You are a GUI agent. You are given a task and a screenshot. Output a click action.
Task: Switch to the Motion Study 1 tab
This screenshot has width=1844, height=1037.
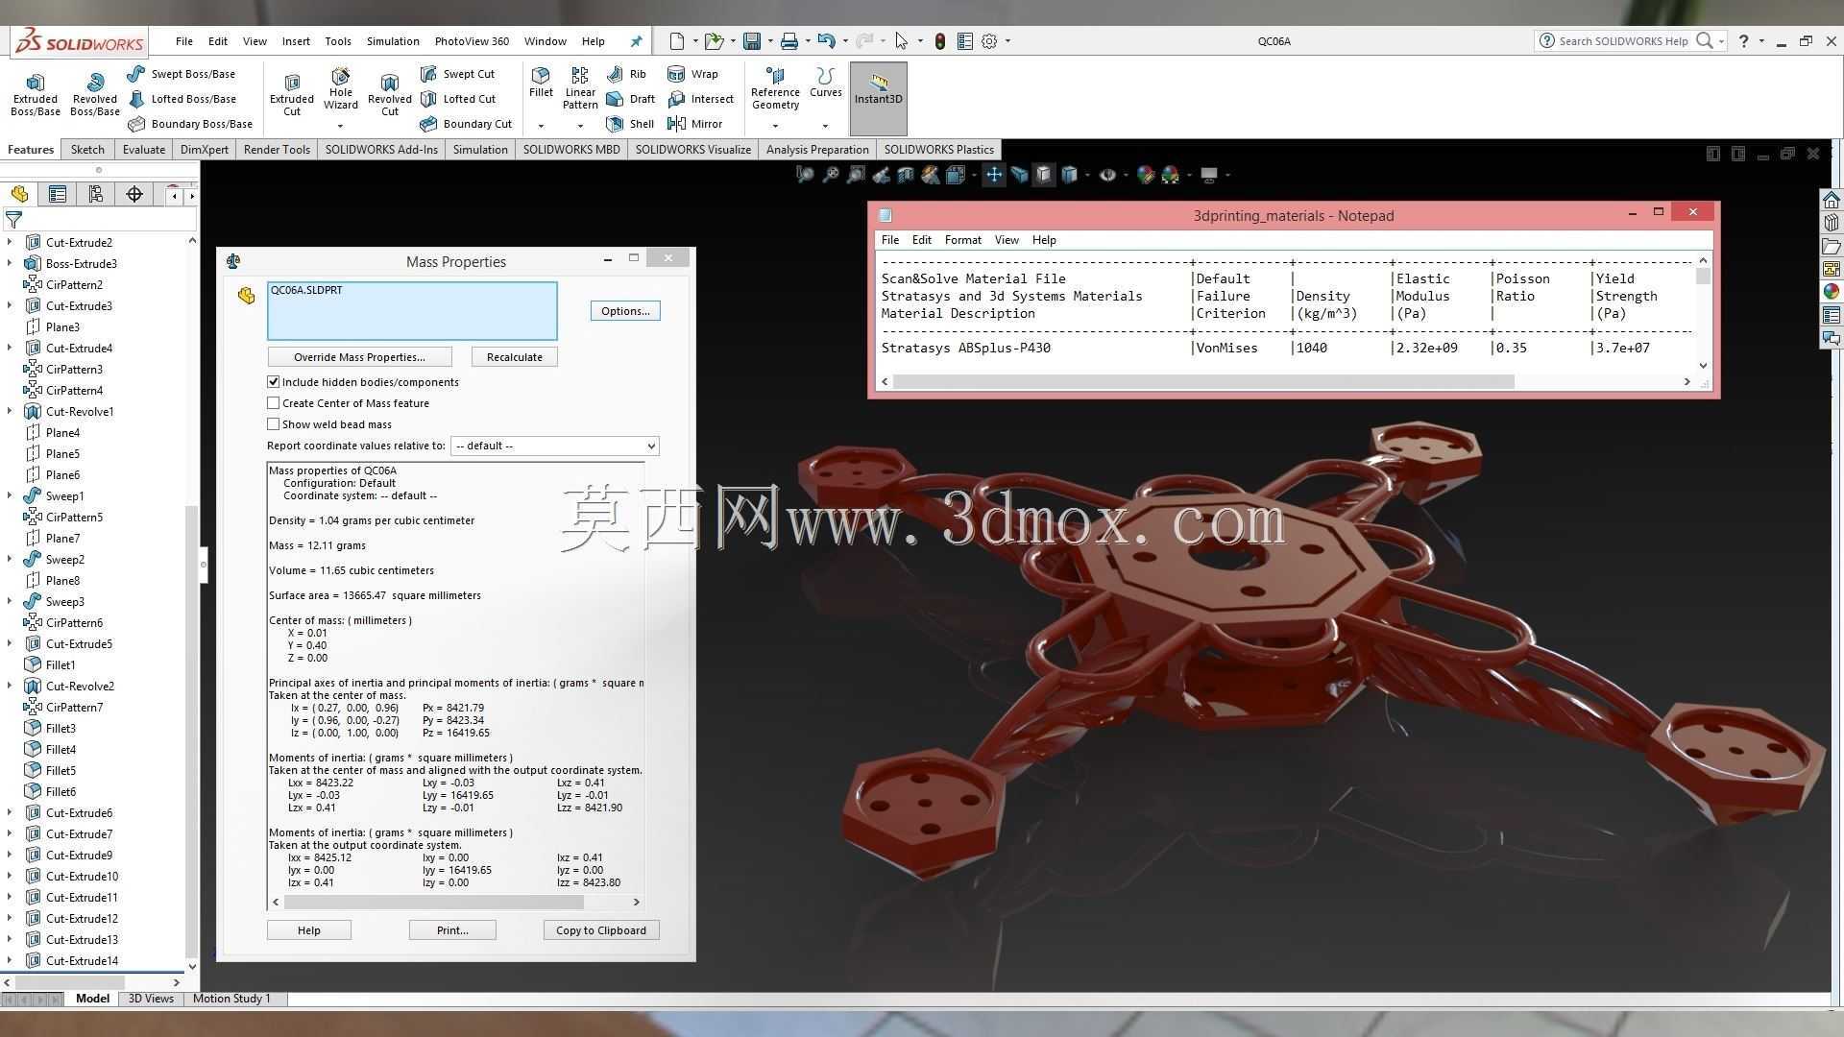point(231,999)
